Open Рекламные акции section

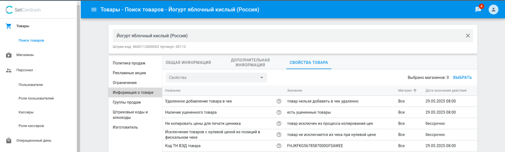(135, 73)
